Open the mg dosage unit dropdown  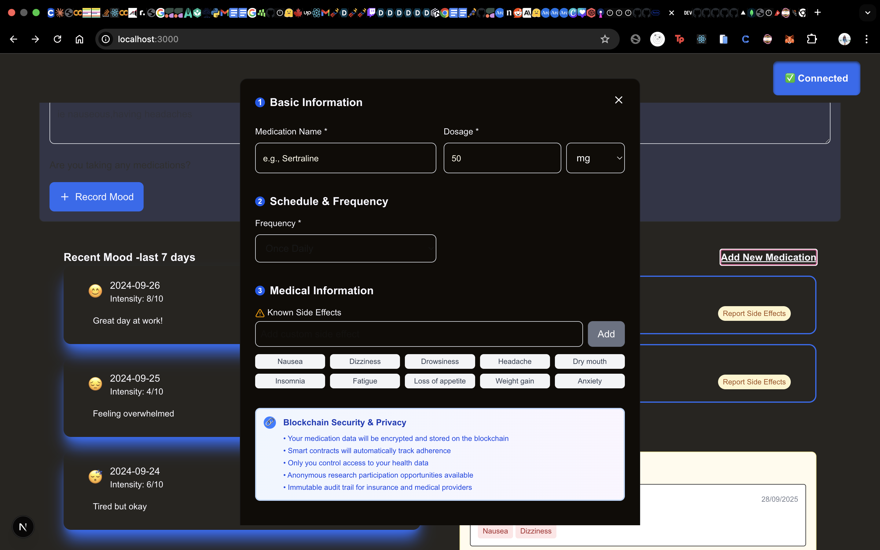pyautogui.click(x=595, y=158)
